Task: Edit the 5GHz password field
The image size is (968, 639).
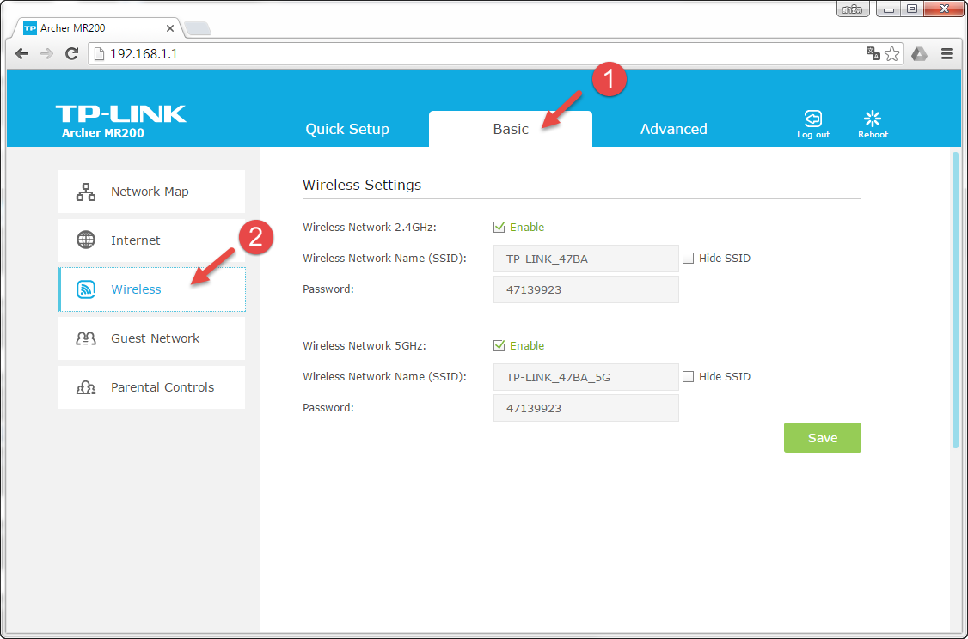Action: click(x=585, y=408)
